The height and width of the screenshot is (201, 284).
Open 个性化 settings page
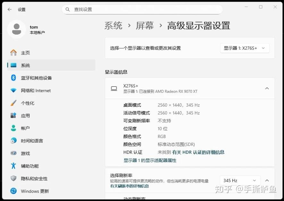click(x=51, y=103)
